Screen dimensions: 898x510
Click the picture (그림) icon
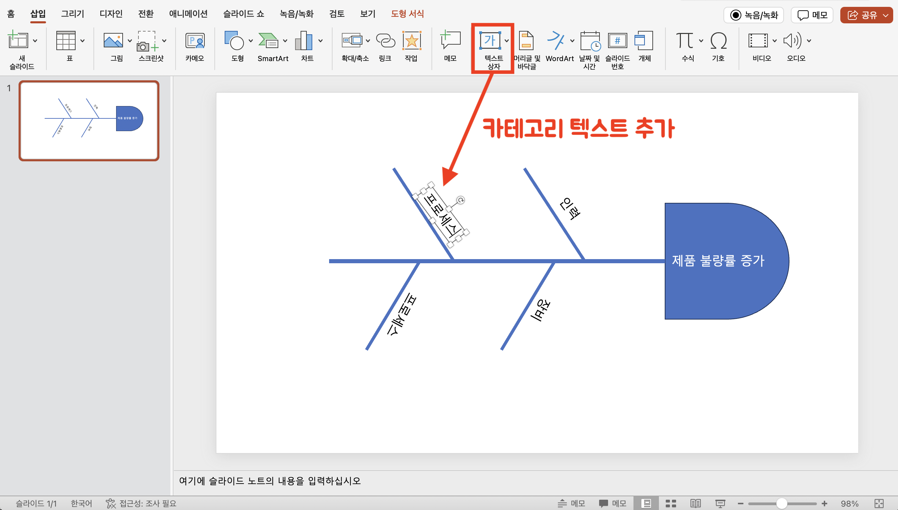(113, 40)
